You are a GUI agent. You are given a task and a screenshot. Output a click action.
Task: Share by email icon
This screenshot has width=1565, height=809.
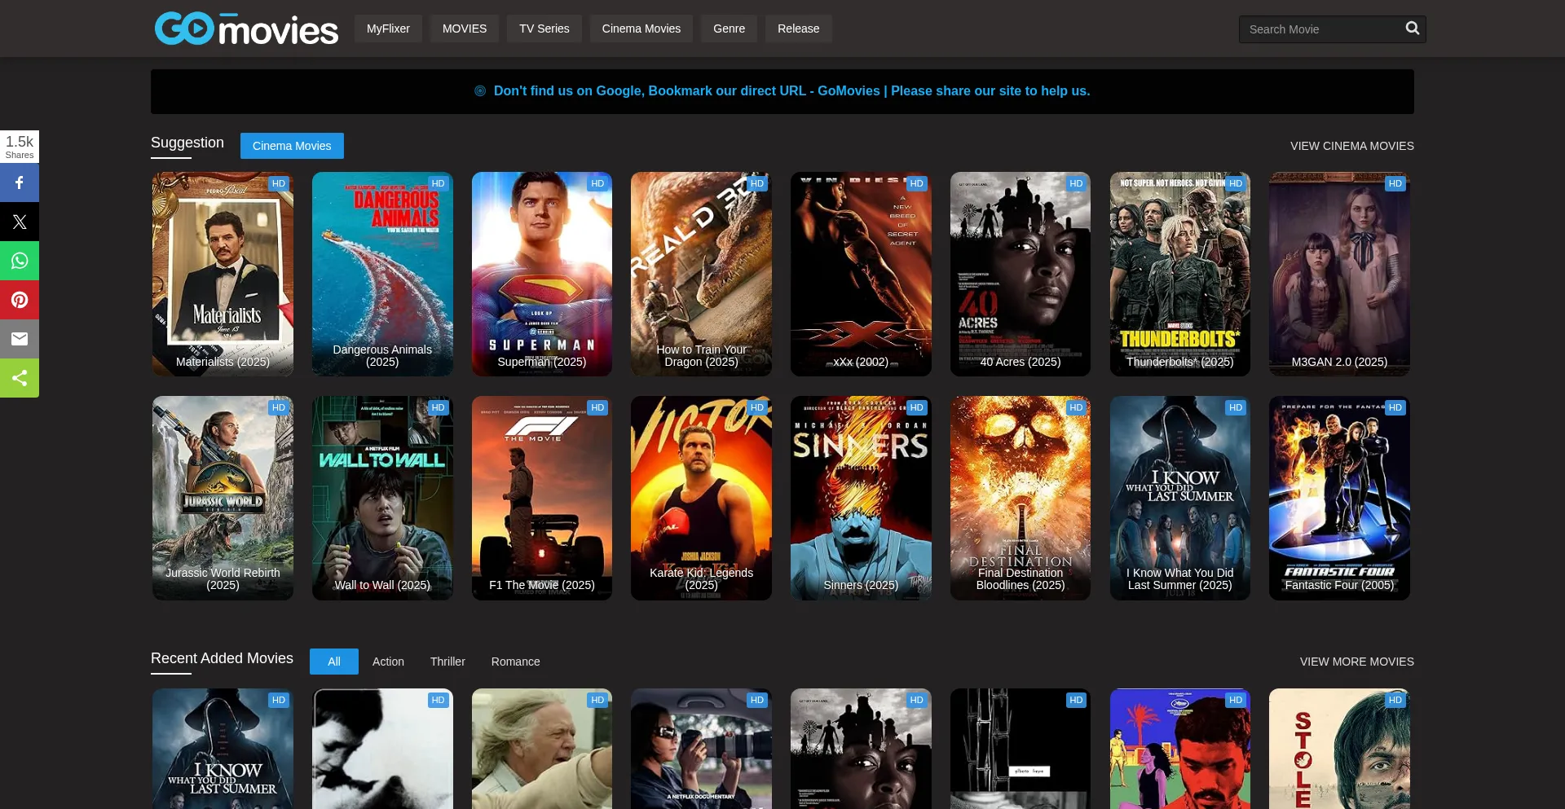[x=20, y=339]
